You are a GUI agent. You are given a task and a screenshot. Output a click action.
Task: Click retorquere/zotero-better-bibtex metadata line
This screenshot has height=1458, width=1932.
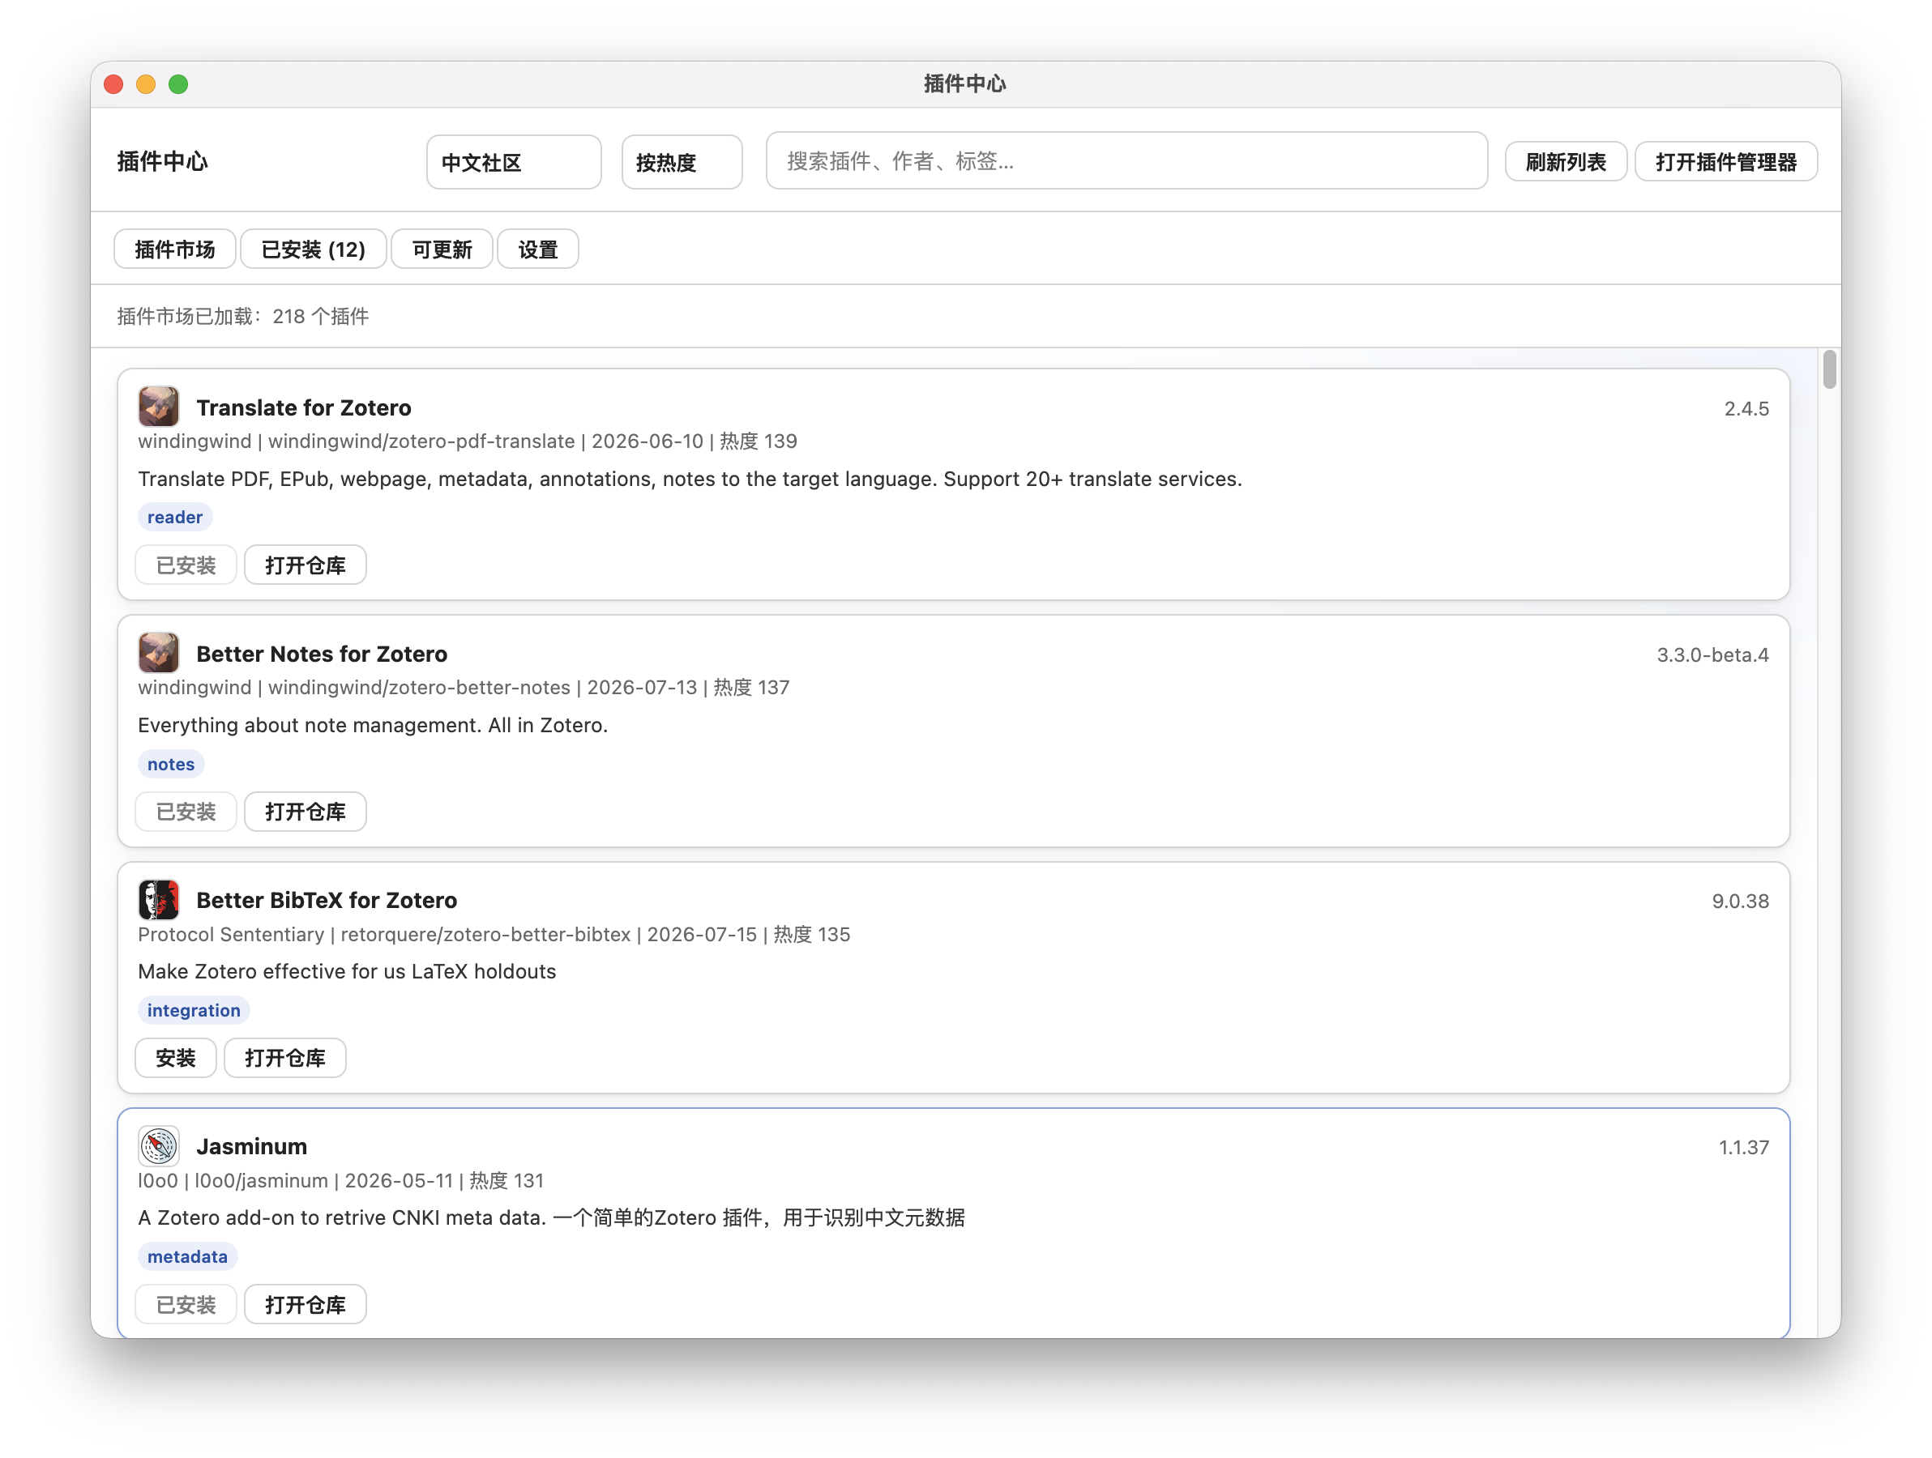click(x=494, y=934)
